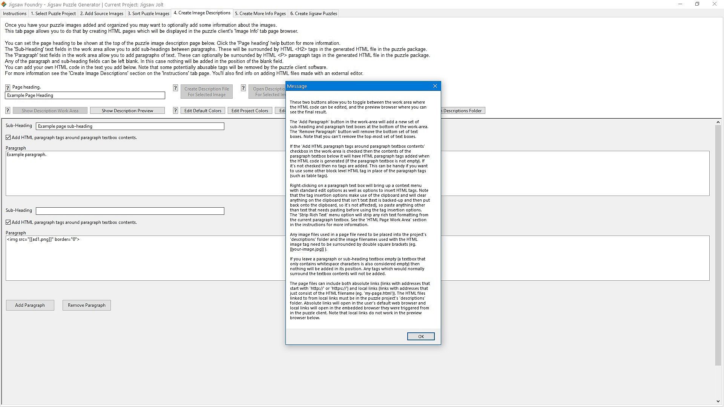Click into the Page heading text field
Screen dimensions: 724x407
tap(85, 95)
